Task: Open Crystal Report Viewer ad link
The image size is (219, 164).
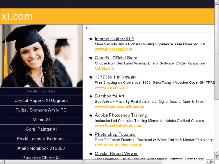Action: pos(116,153)
